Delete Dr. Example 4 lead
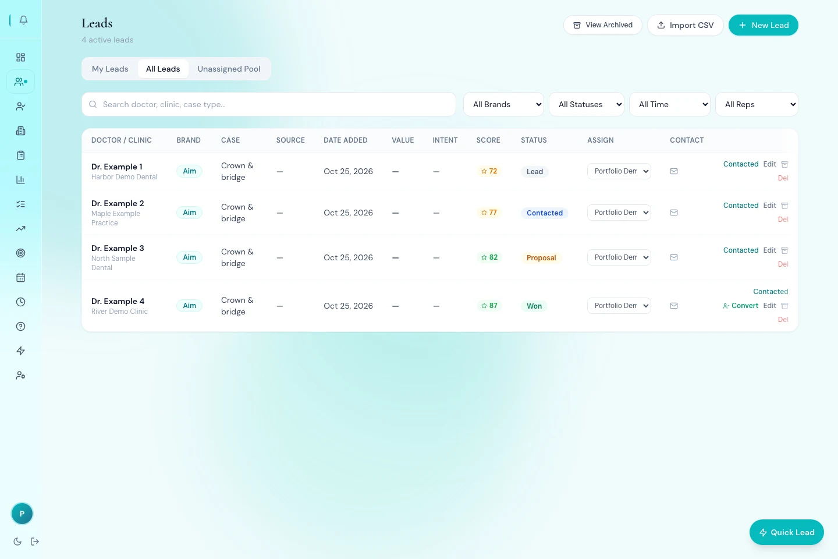 [783, 320]
